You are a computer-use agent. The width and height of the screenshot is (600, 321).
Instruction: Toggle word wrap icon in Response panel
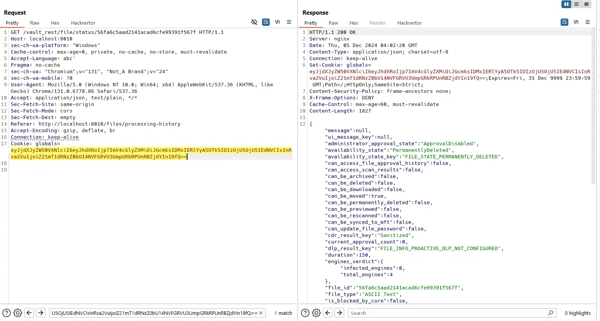coord(565,22)
